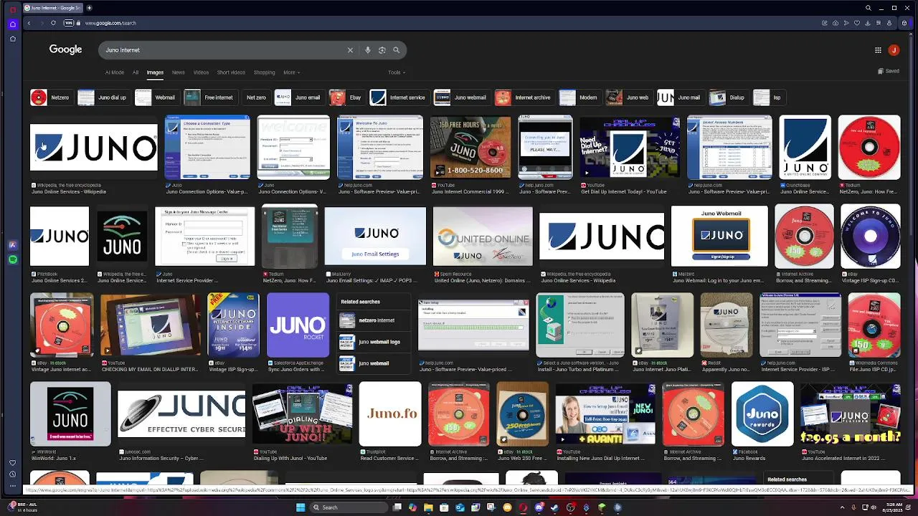Open Google Lens image search

[x=382, y=50]
